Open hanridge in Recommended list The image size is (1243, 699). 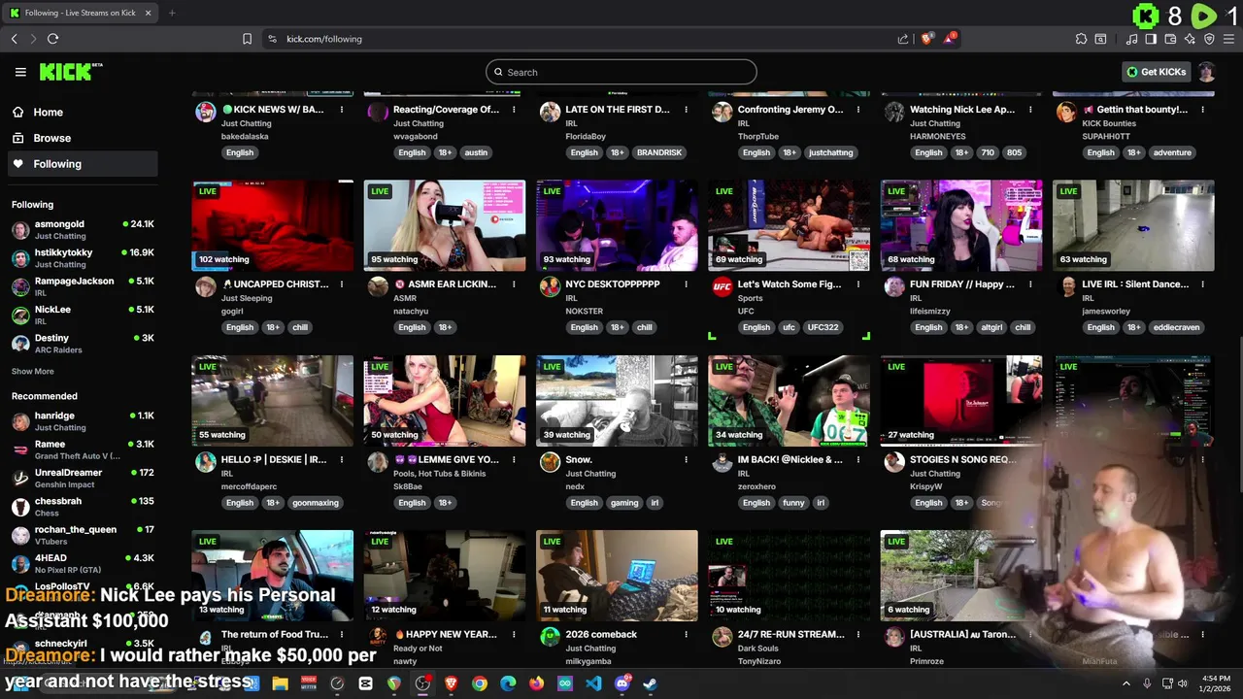83,420
